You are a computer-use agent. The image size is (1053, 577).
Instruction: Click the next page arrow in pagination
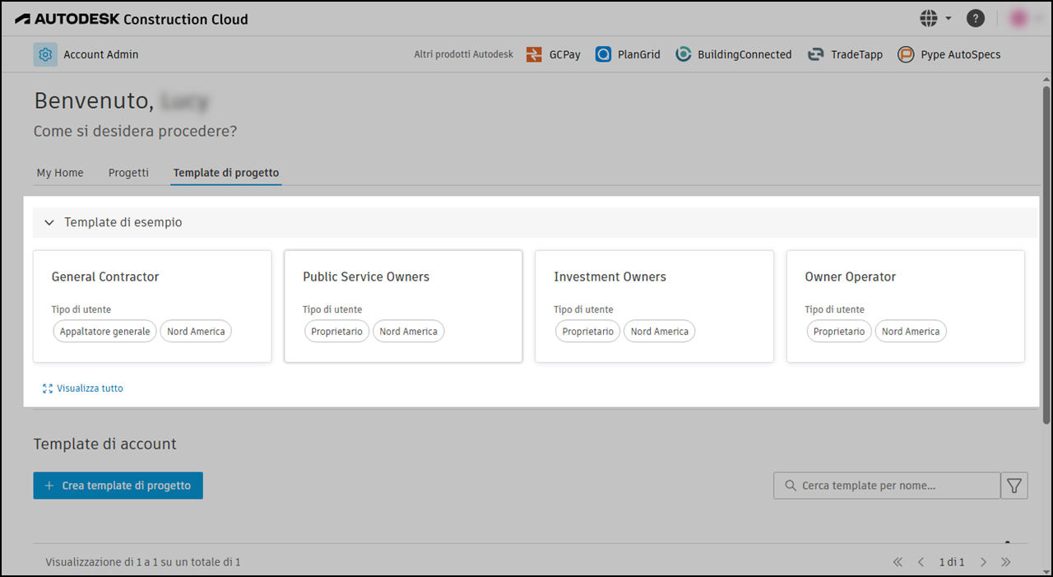click(983, 561)
